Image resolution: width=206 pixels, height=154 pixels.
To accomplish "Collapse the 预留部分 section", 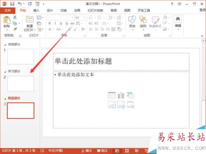I will pyautogui.click(x=5, y=99).
